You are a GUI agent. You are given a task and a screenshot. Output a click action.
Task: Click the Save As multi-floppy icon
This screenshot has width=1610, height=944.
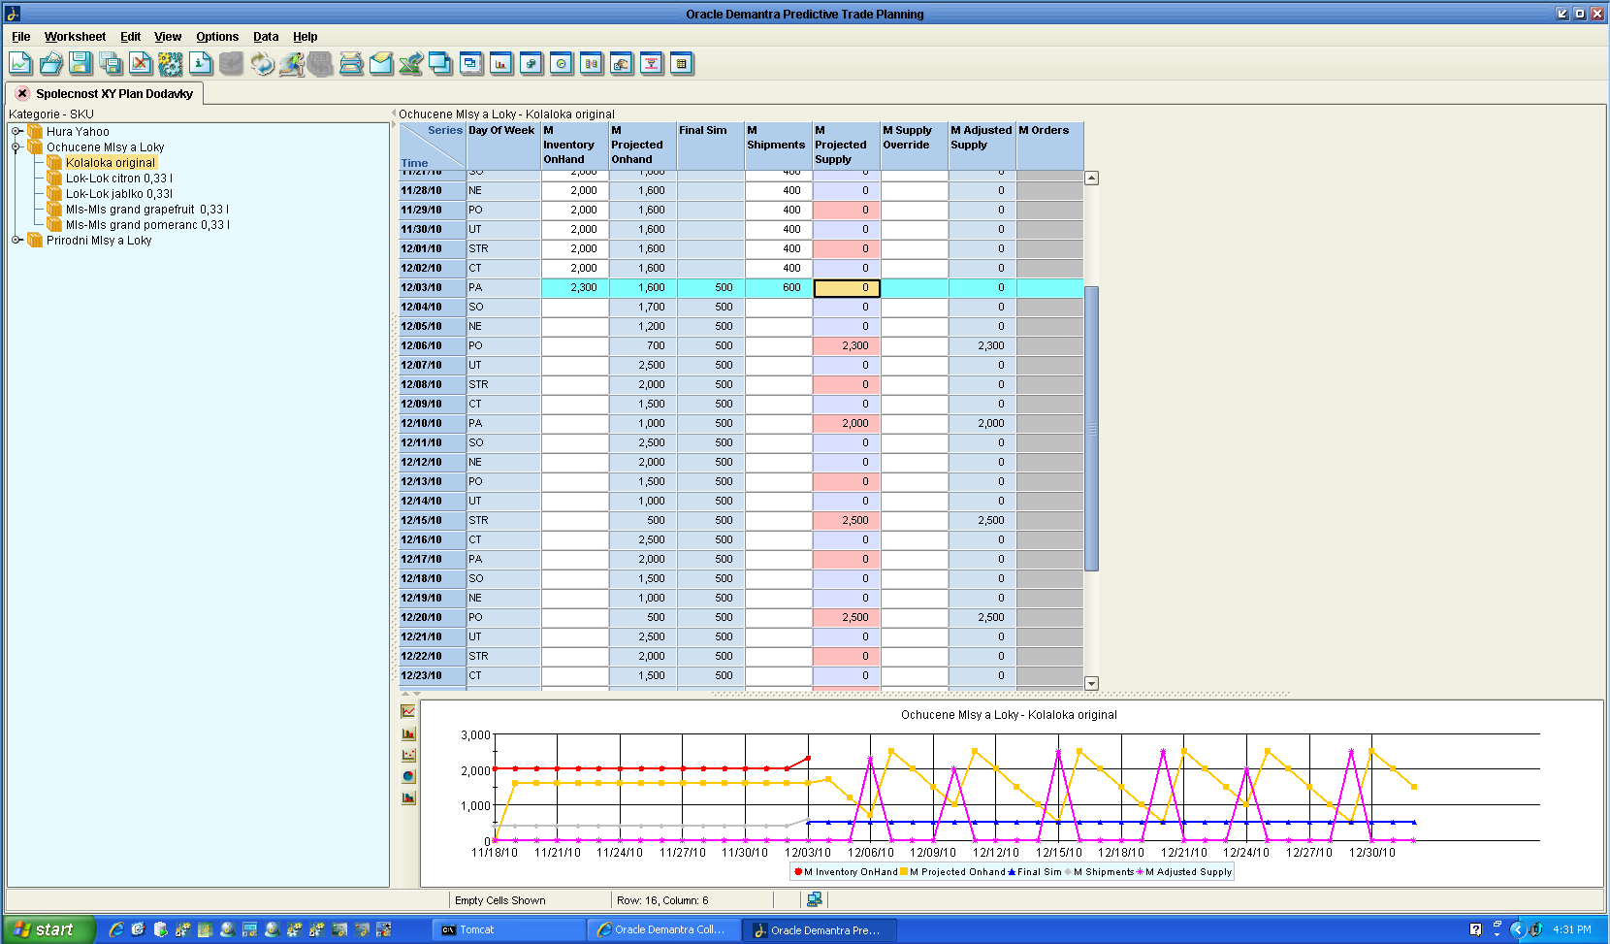click(111, 64)
